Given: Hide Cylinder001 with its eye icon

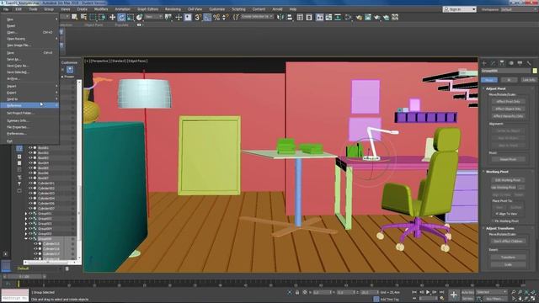Looking at the screenshot, I should click(x=30, y=183).
